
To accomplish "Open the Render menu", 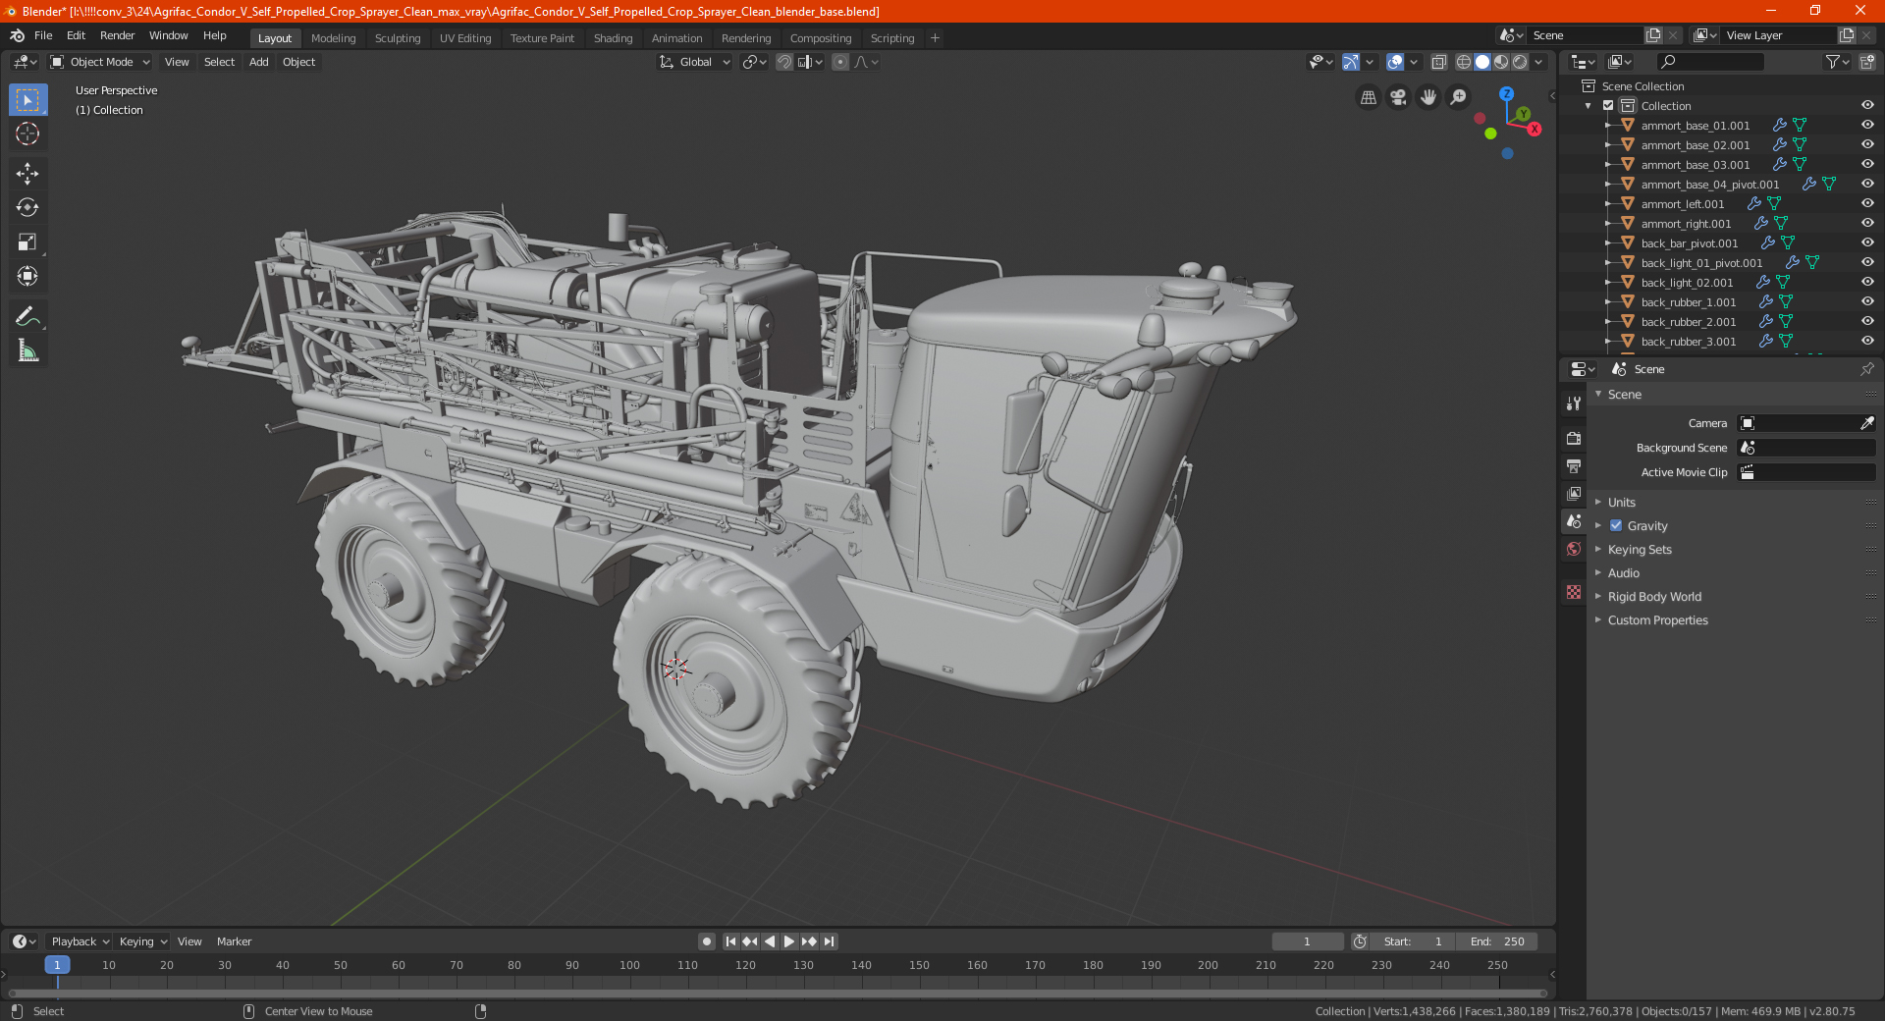I will click(x=117, y=35).
